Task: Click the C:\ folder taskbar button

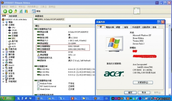Action: (x=87, y=99)
